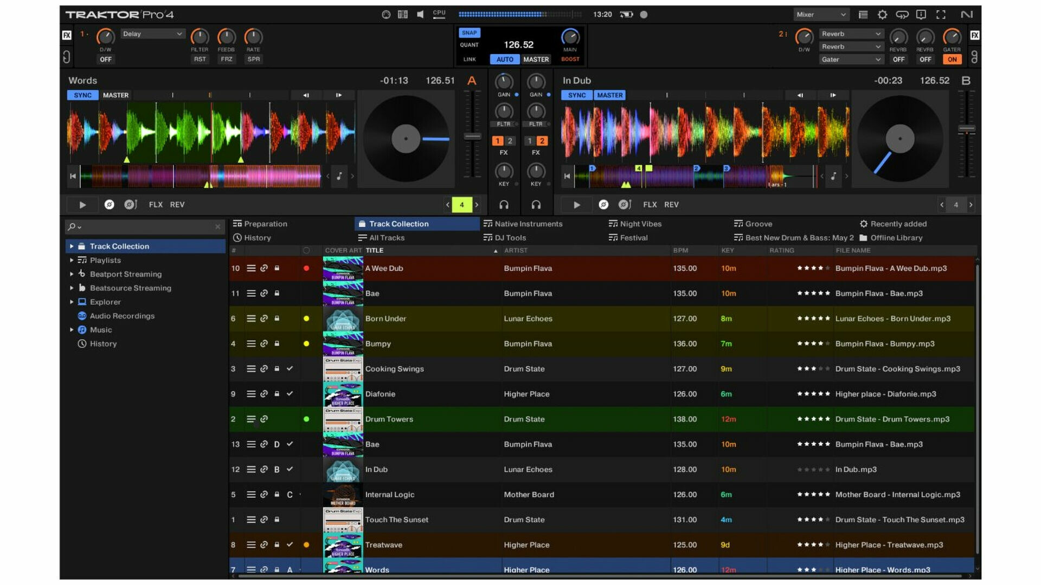
Task: Toggle the Delay effect OFF button in FX unit 1
Action: [106, 60]
